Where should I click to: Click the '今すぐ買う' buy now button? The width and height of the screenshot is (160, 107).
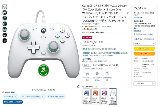[144, 53]
